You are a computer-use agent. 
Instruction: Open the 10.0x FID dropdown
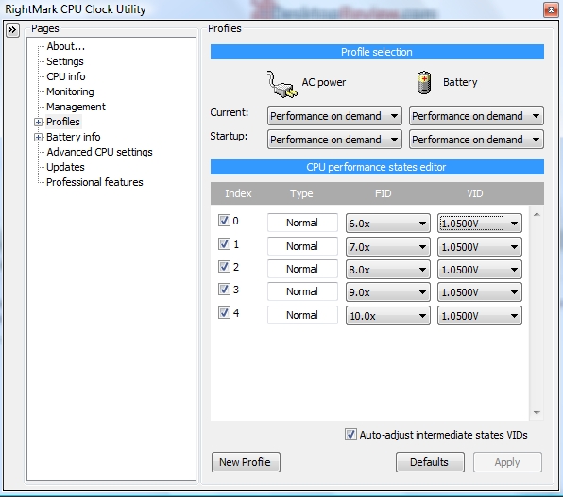388,316
